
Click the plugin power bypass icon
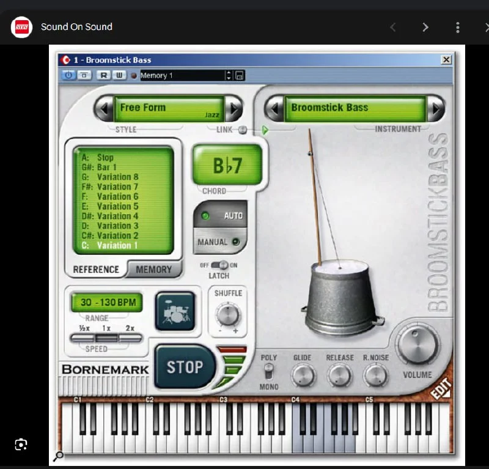(x=68, y=75)
